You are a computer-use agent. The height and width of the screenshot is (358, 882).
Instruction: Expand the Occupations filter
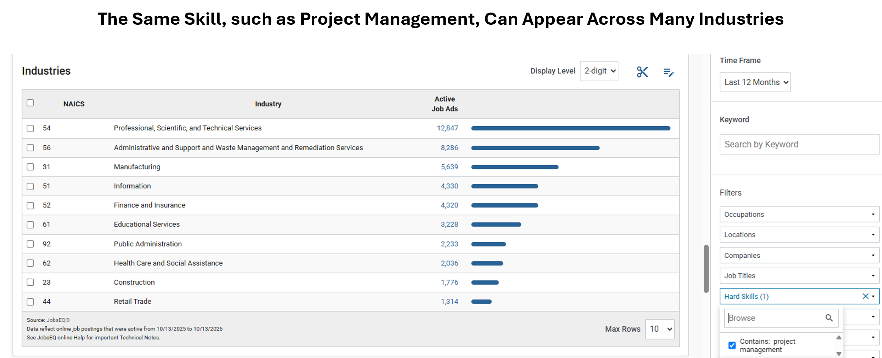point(799,214)
